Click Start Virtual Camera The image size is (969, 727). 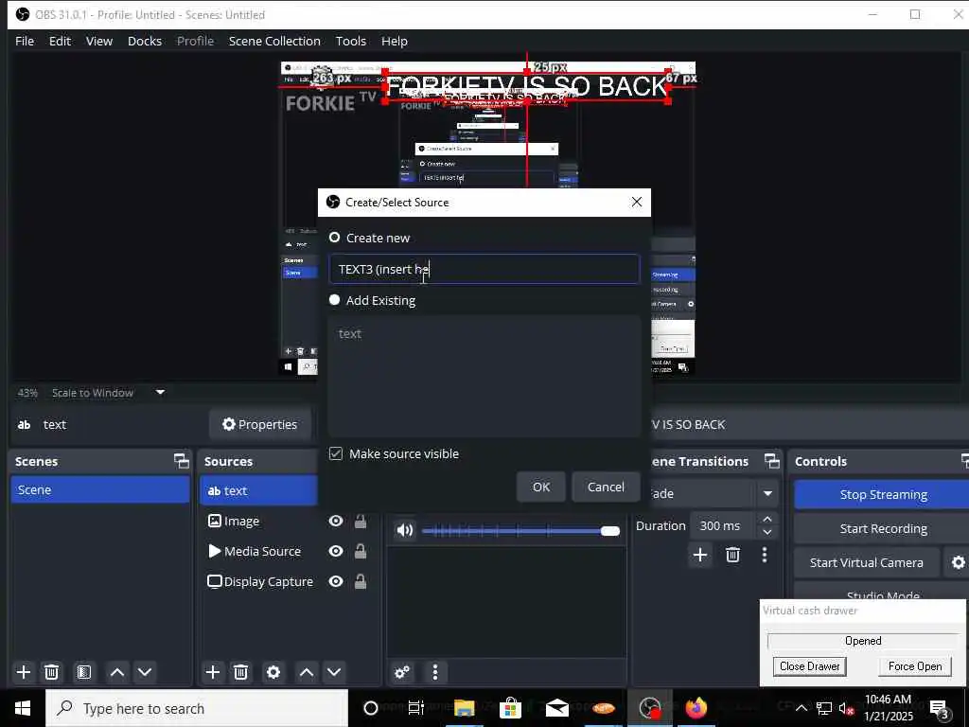tap(867, 562)
